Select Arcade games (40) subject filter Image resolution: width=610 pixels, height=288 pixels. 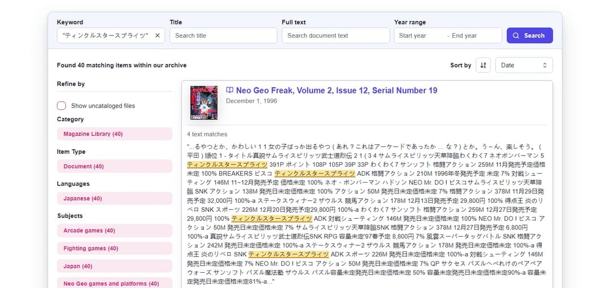coord(114,231)
